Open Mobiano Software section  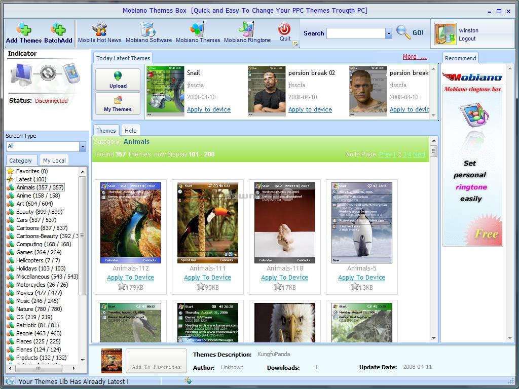tap(149, 33)
